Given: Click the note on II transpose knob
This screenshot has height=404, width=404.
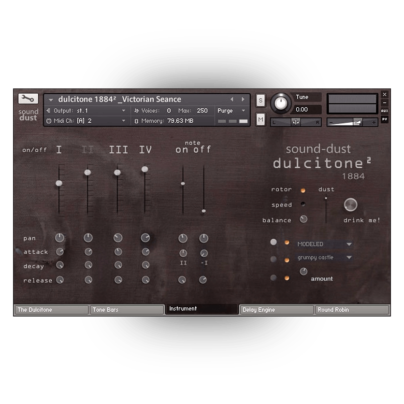Looking at the screenshot, I should tap(183, 253).
